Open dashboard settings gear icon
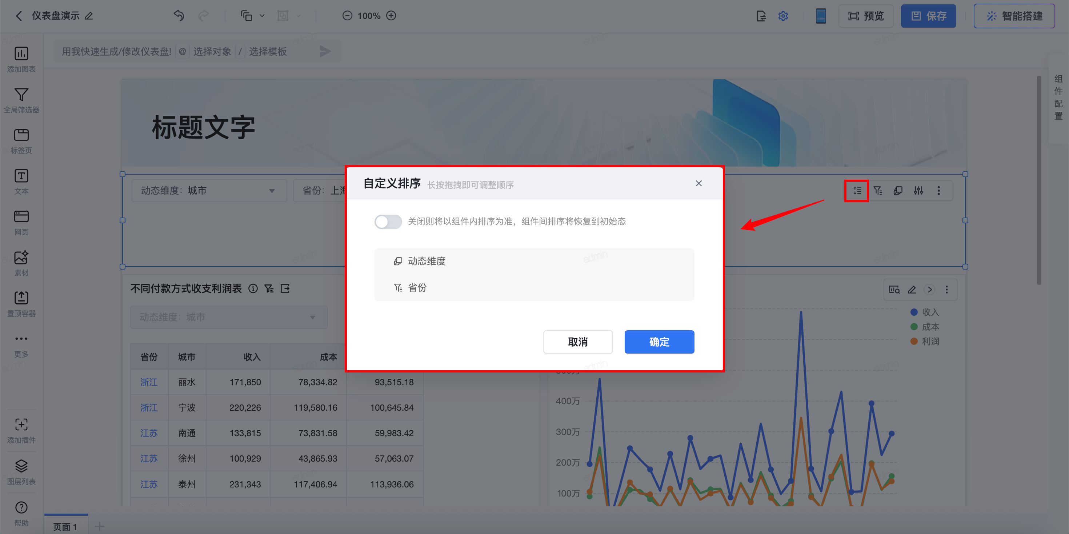 pos(782,16)
